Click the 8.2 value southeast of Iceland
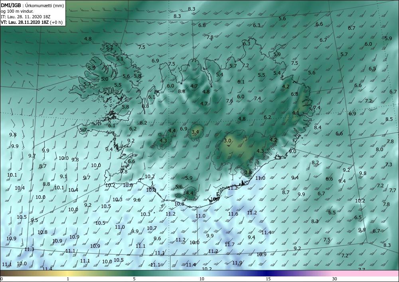Viewport: 399px width, 282px height. pyautogui.click(x=315, y=162)
